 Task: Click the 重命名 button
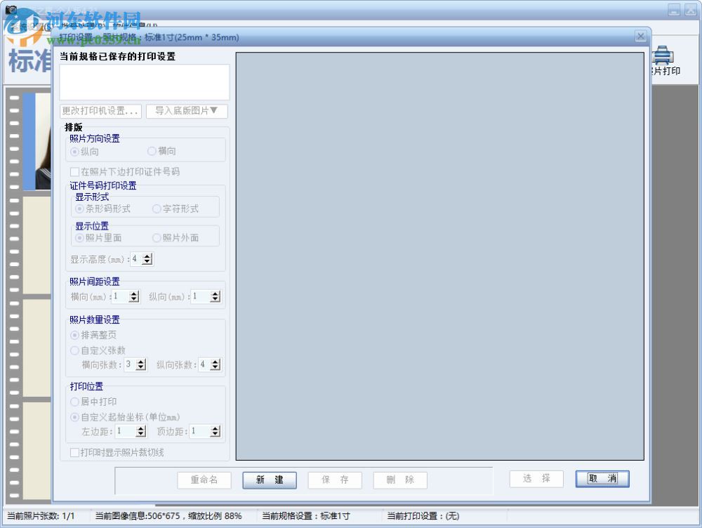pos(204,480)
